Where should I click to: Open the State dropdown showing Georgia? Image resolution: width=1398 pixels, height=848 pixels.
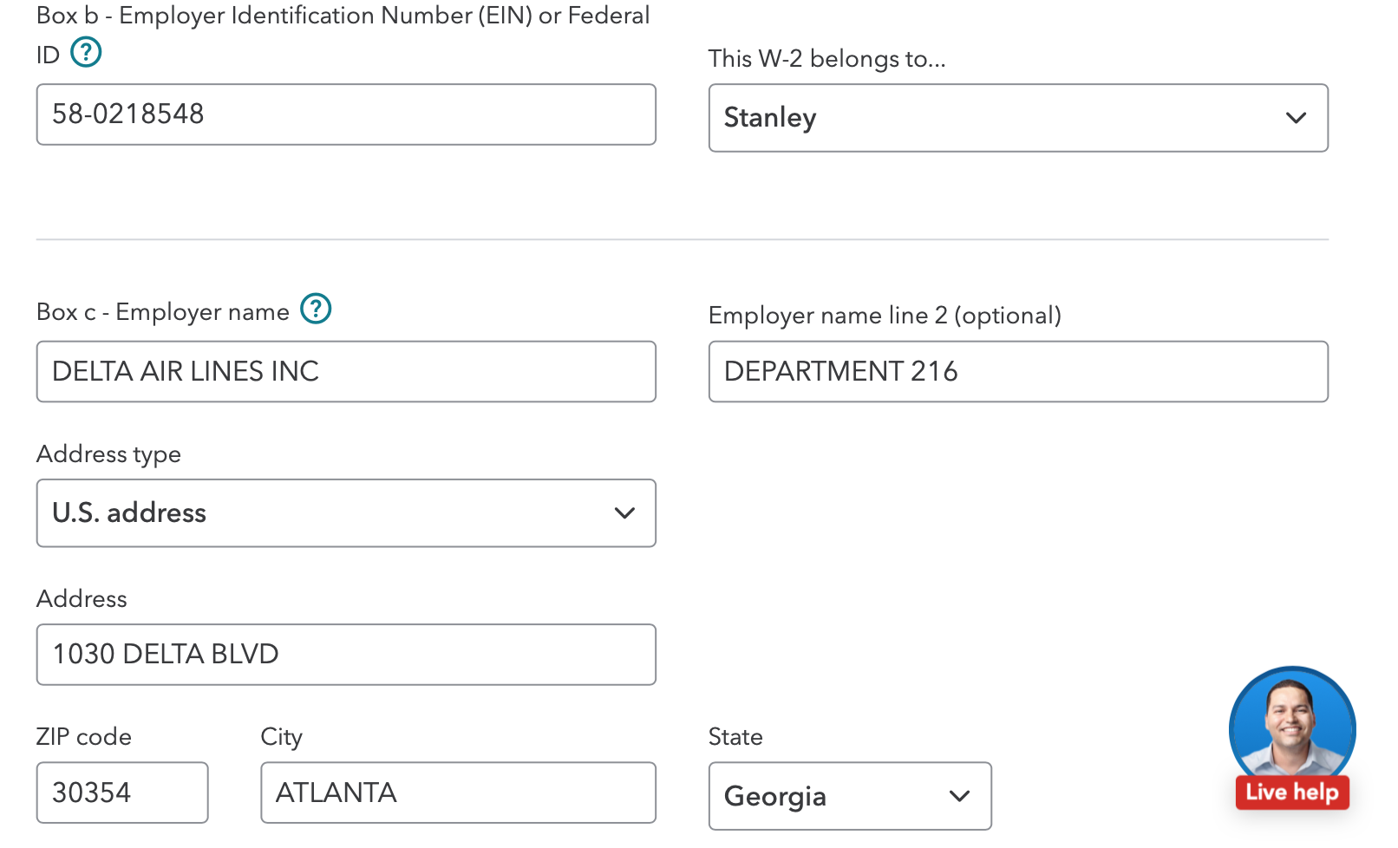pyautogui.click(x=848, y=796)
